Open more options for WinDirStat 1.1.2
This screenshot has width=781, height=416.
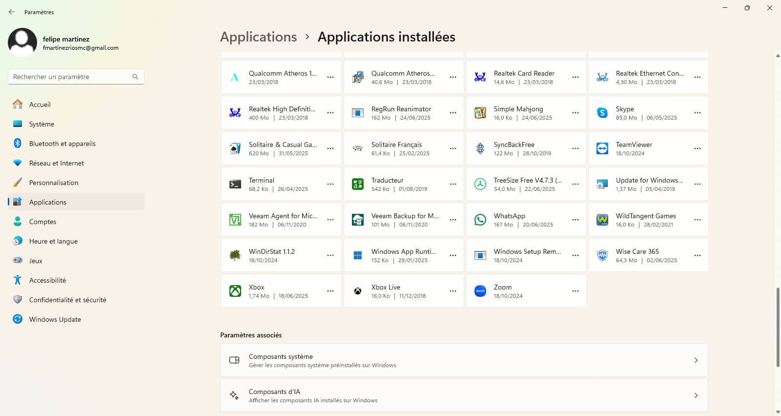pyautogui.click(x=330, y=255)
